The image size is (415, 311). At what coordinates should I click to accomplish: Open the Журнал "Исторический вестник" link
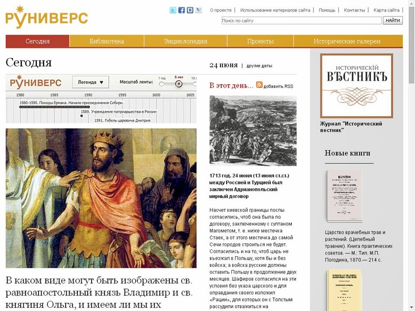[351, 127]
